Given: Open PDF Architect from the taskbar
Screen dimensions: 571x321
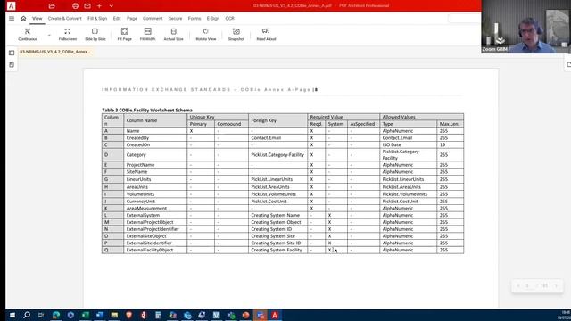Looking at the screenshot, I should pos(275,315).
